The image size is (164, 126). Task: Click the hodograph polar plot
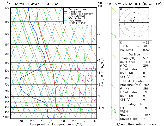(134, 22)
